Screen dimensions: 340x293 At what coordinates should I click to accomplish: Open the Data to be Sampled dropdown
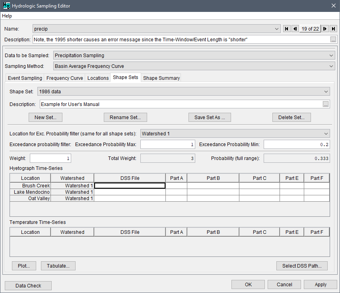194,56
